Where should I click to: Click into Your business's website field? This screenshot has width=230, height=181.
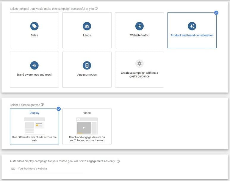coord(47,169)
